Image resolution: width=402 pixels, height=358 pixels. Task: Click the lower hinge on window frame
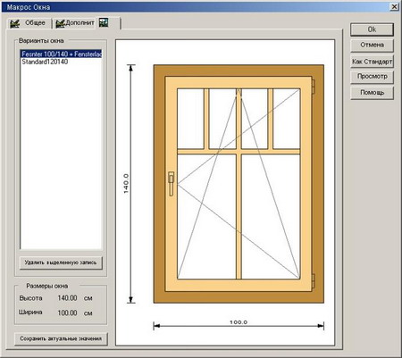[314, 281]
